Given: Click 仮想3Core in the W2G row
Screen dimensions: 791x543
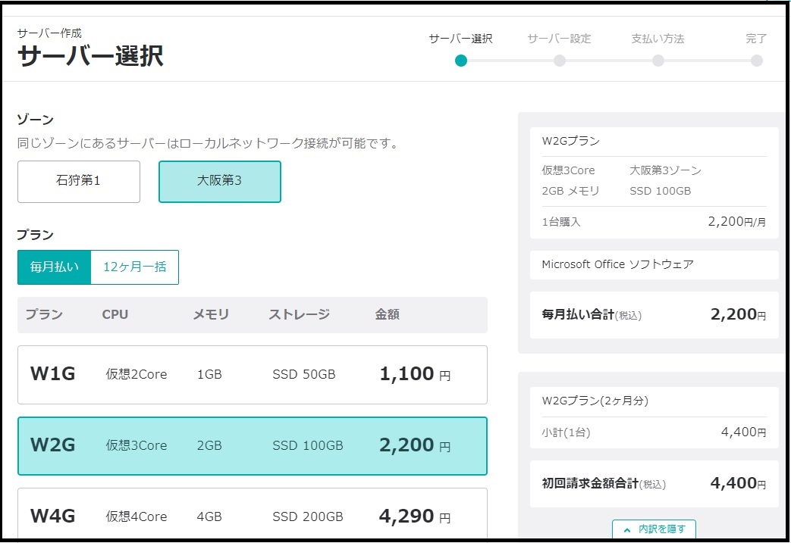Looking at the screenshot, I should click(x=137, y=445).
